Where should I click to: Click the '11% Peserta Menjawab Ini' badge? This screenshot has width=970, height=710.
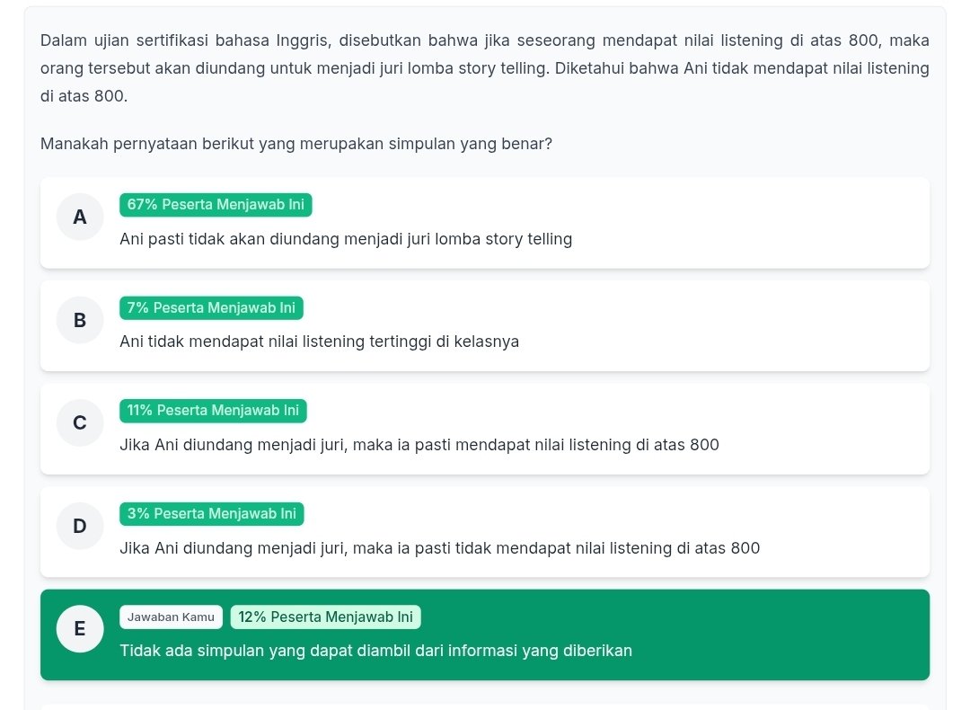[213, 411]
